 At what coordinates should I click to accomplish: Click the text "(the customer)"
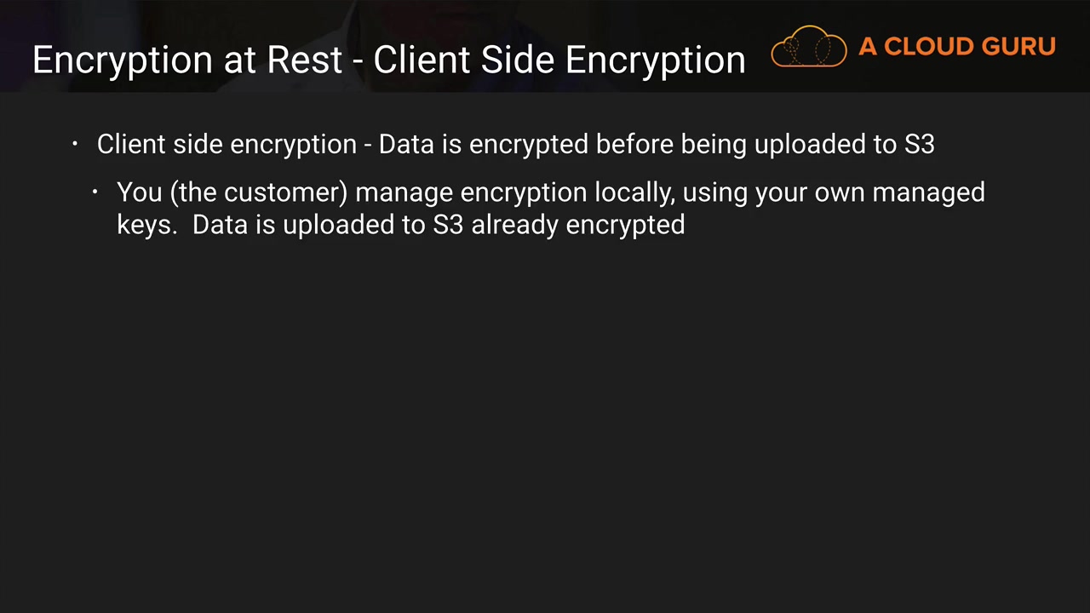pyautogui.click(x=258, y=192)
